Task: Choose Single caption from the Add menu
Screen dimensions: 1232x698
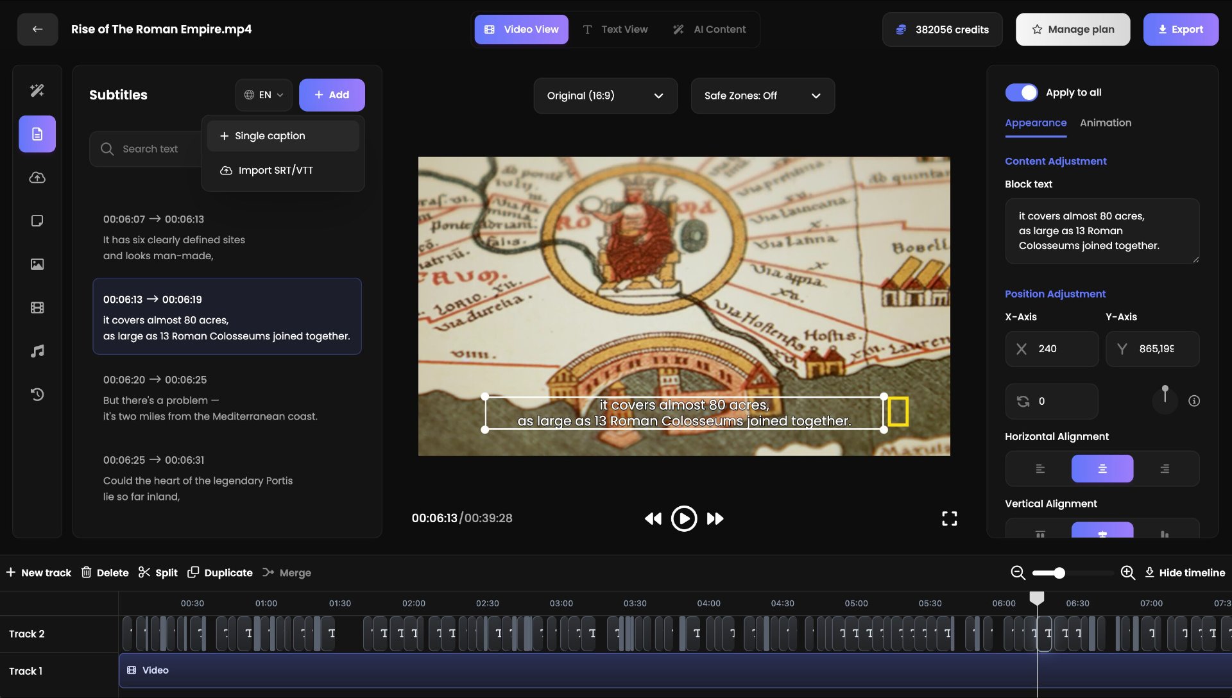Action: coord(283,136)
